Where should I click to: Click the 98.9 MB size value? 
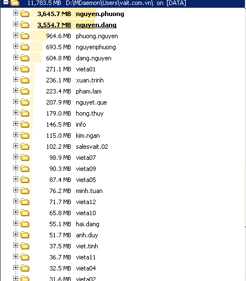click(x=60, y=158)
